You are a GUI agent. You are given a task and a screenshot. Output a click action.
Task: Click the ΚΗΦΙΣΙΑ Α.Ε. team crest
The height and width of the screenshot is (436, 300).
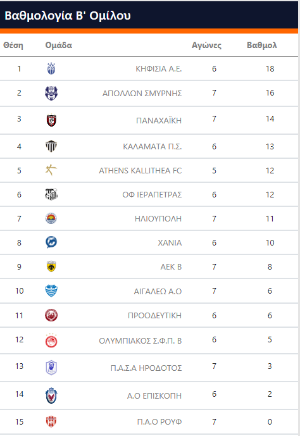51,69
